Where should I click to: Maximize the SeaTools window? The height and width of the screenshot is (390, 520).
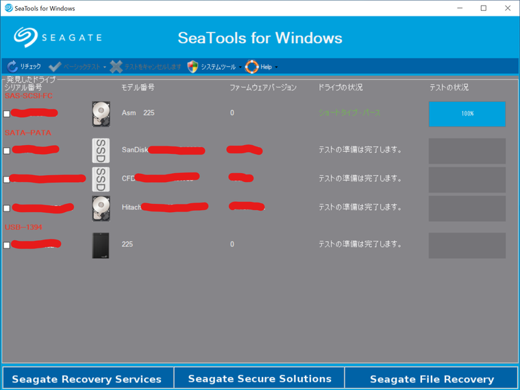click(x=484, y=8)
